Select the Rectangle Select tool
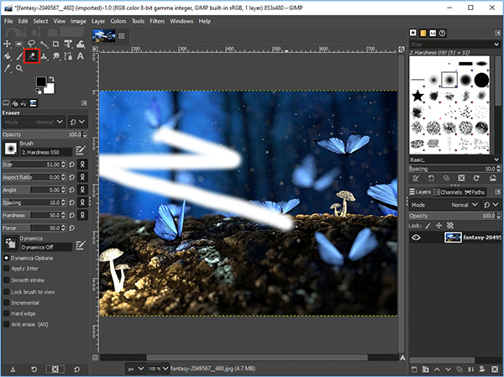The width and height of the screenshot is (504, 377). (x=19, y=44)
